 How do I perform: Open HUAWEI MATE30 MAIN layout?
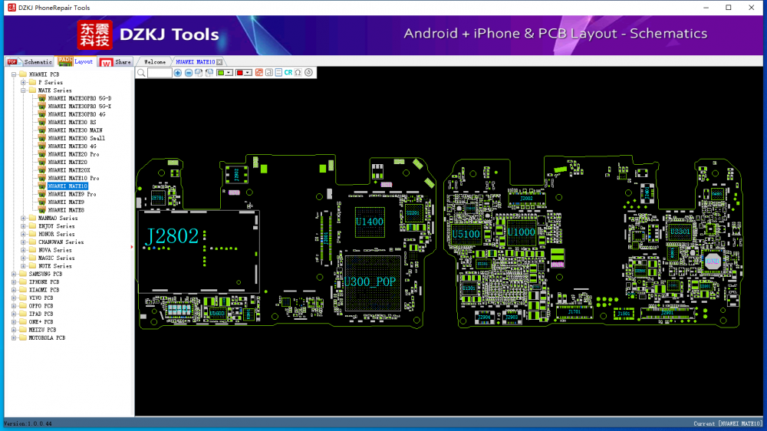pos(75,130)
